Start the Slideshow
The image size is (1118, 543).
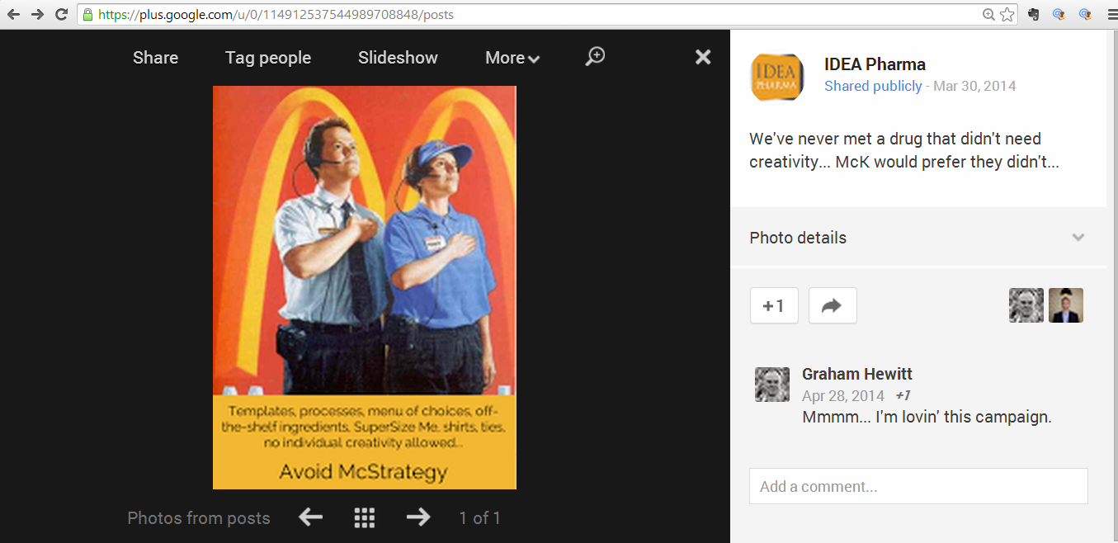pos(398,58)
